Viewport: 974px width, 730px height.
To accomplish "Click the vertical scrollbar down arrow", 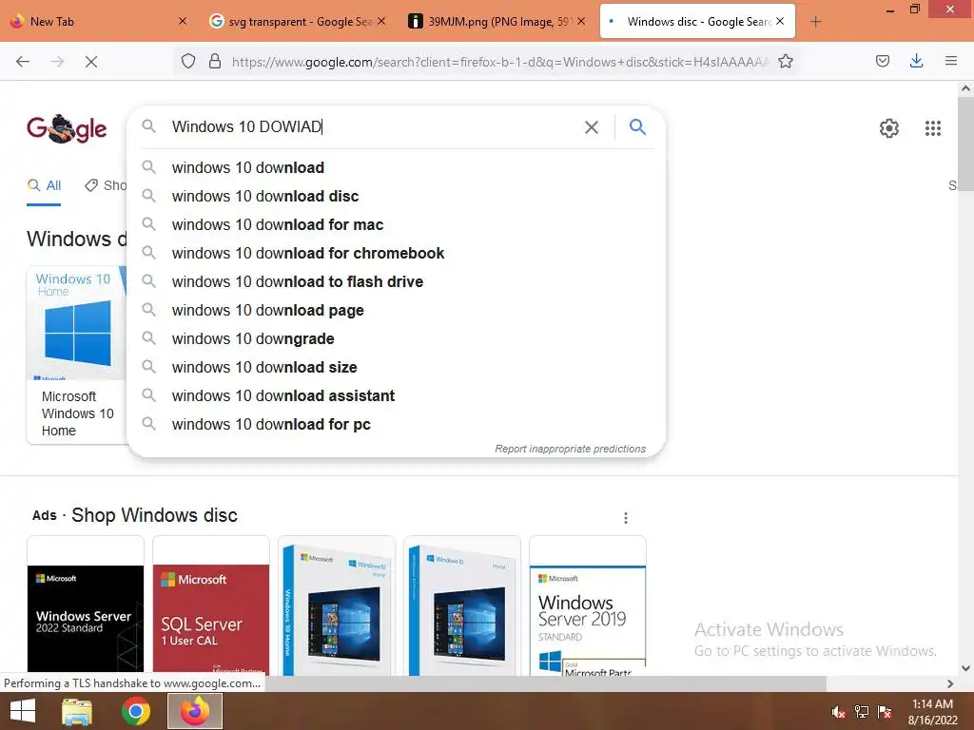I will pos(965,668).
